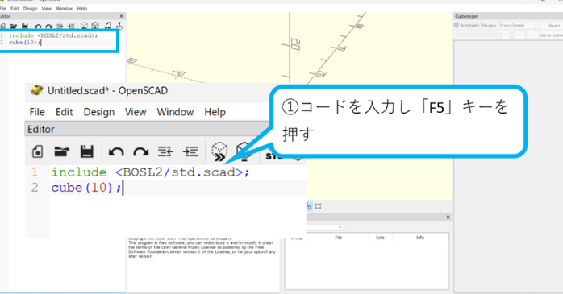Click Render cube icon in unmagnified editor toolbar
The width and height of the screenshot is (563, 294).
[x=95, y=26]
